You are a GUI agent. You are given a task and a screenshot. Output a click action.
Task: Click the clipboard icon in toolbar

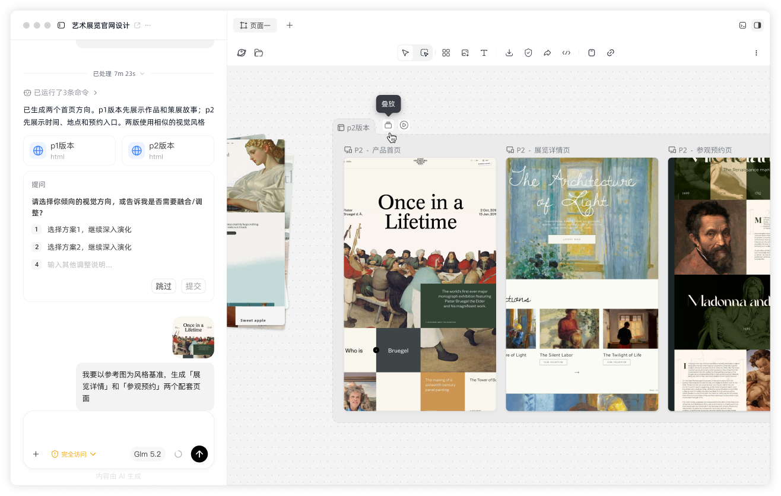coord(592,53)
